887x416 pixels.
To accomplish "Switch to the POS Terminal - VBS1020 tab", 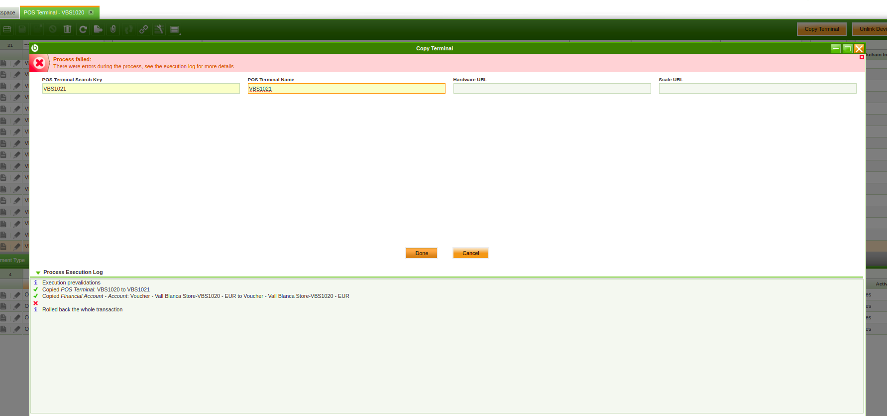I will [x=54, y=12].
